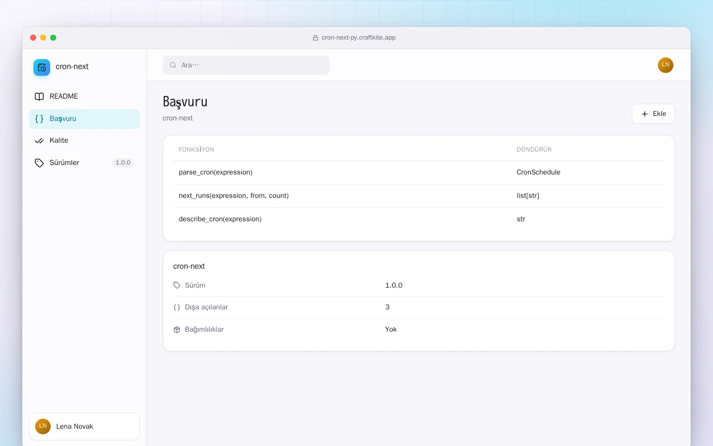Screen dimensions: 713x446
Task: Click the lock icon in the address bar
Action: tap(316, 38)
